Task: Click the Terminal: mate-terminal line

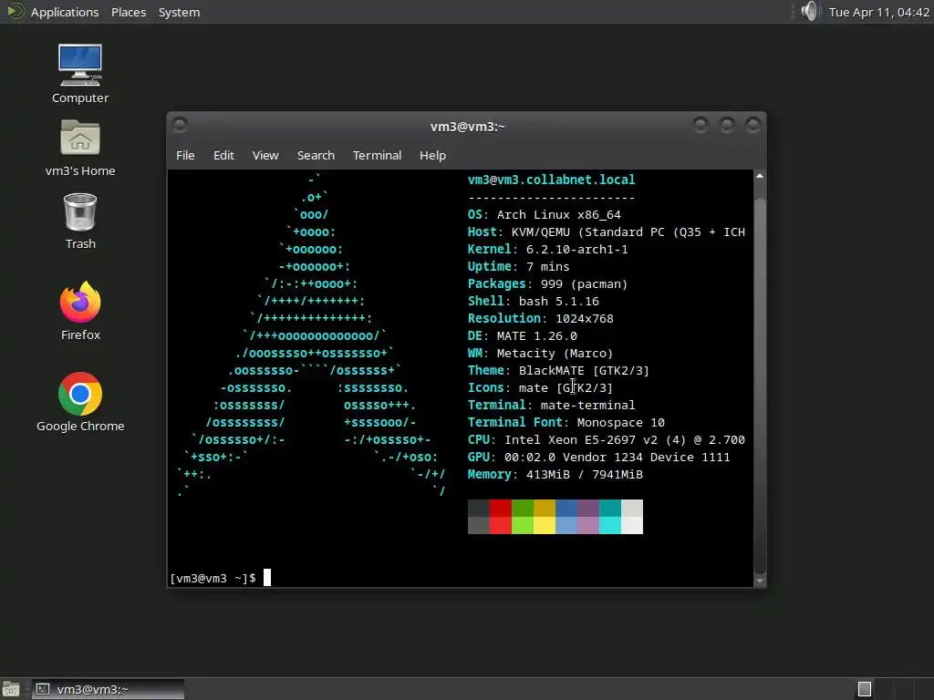Action: (552, 405)
